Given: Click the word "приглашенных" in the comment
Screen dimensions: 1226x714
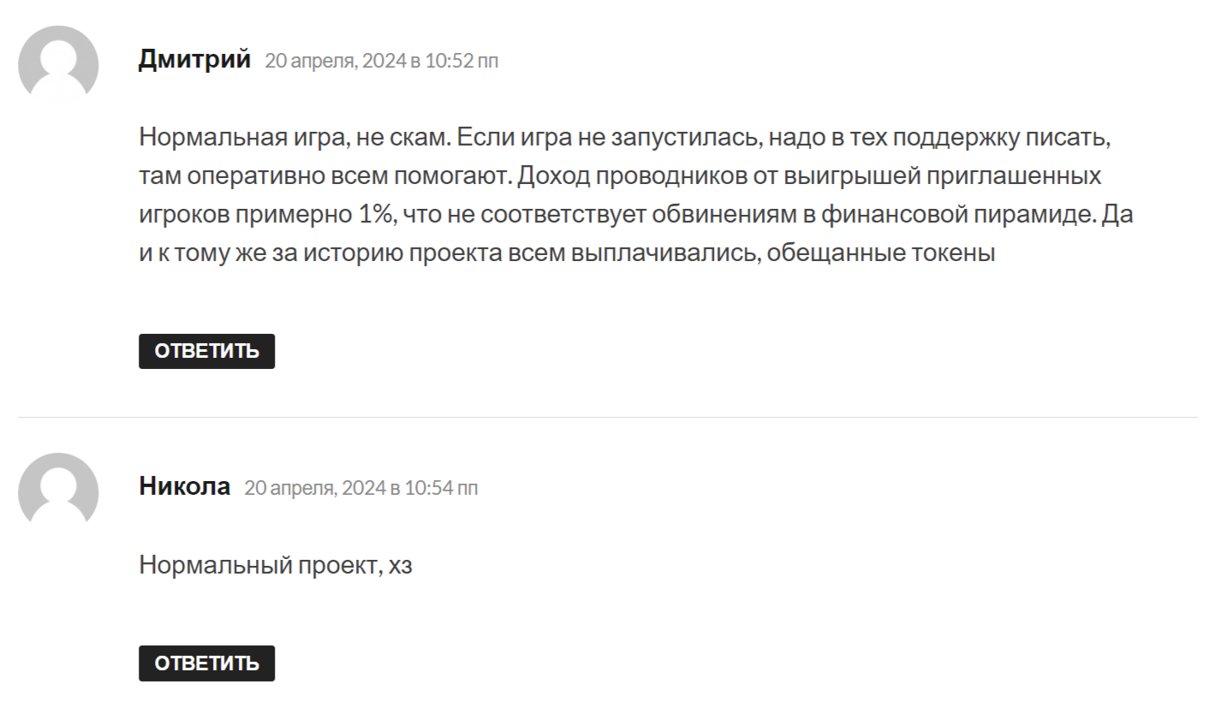Looking at the screenshot, I should pyautogui.click(x=1027, y=176).
